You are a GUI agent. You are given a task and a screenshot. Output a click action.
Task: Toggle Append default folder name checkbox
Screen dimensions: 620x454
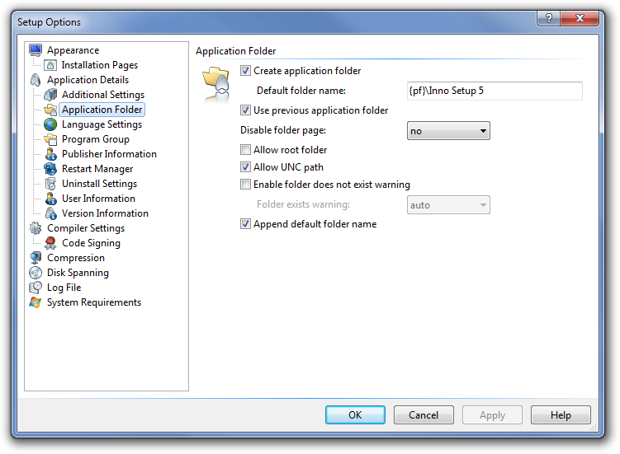point(246,224)
